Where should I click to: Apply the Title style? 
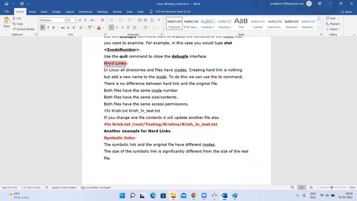point(241,23)
